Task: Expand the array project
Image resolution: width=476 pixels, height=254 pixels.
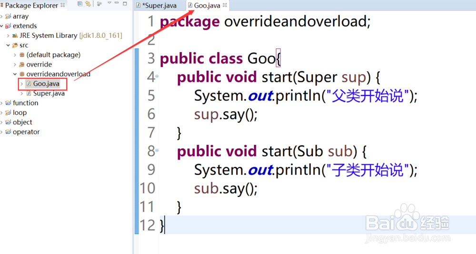Action: tap(1, 16)
